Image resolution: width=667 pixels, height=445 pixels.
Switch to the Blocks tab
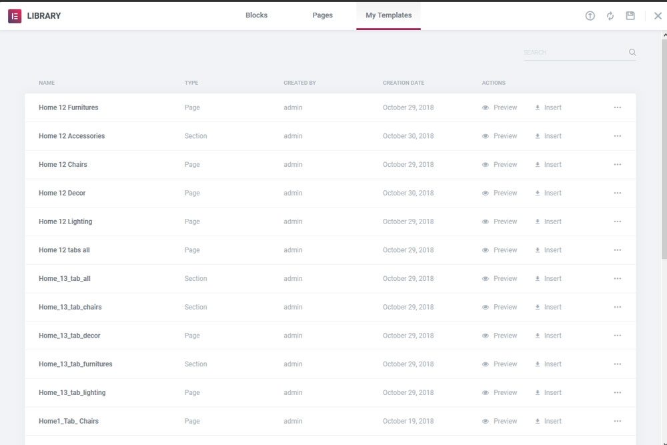(x=256, y=15)
